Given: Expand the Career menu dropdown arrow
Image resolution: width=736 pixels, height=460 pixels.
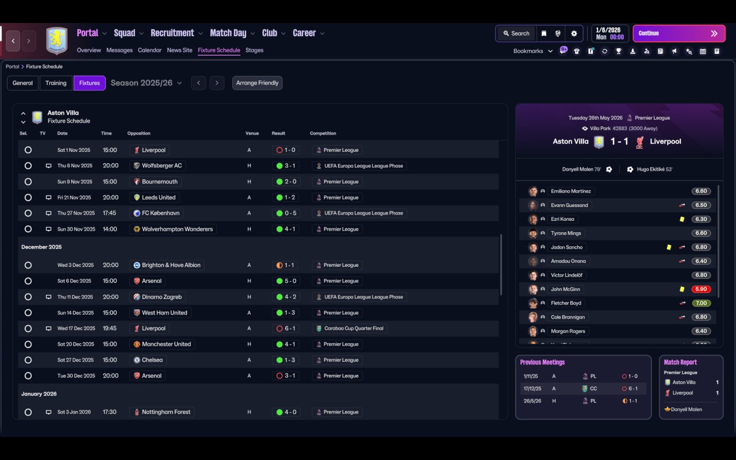Looking at the screenshot, I should (x=323, y=34).
